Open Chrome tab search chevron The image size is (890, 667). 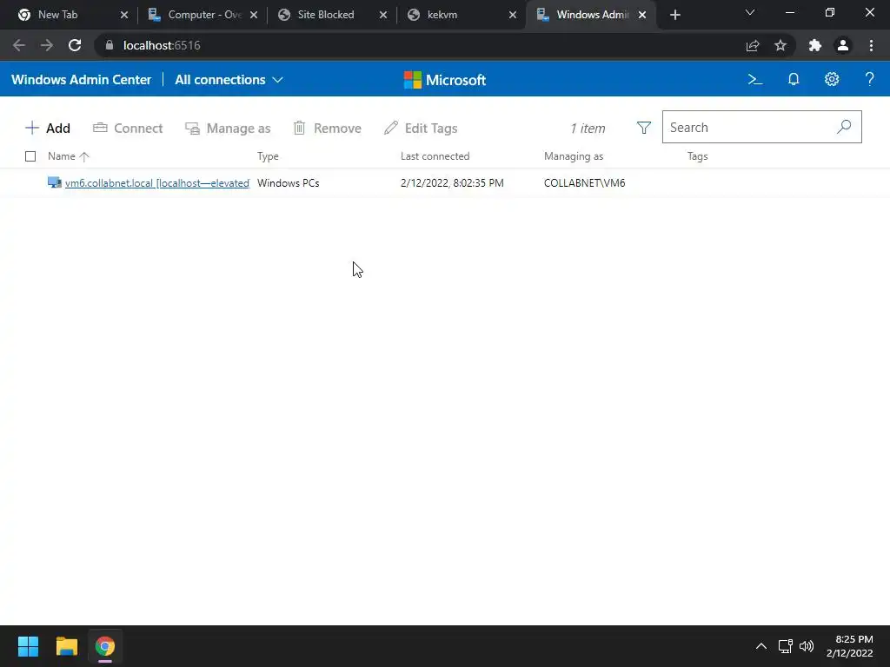pos(750,12)
